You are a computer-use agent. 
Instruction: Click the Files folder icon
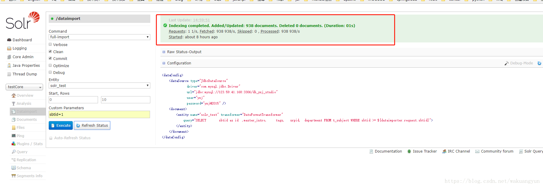point(14,128)
